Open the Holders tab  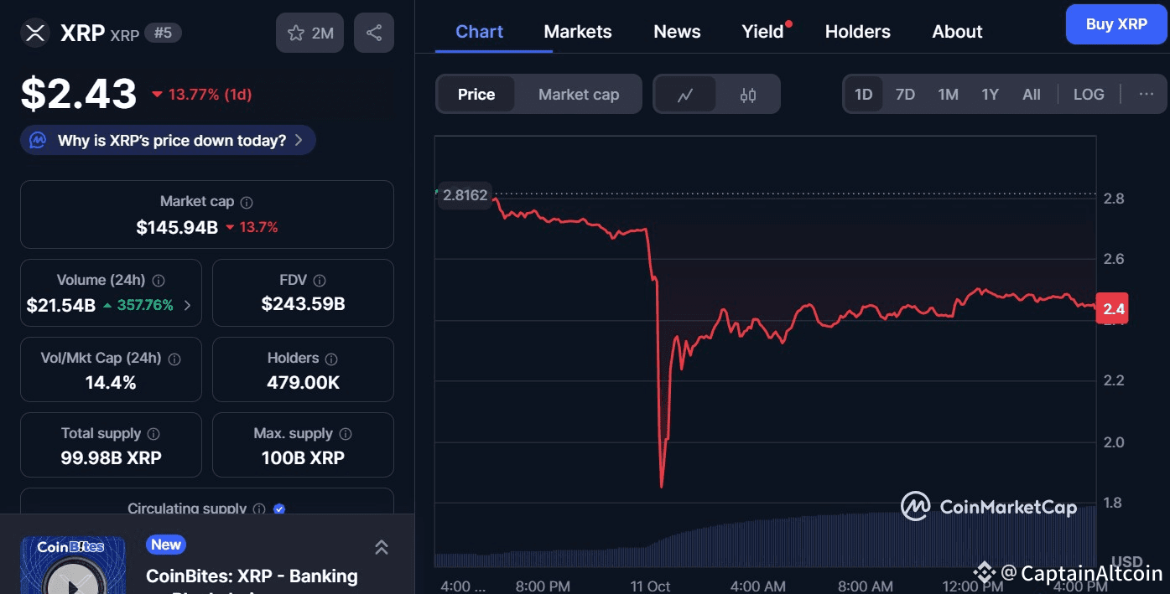857,32
